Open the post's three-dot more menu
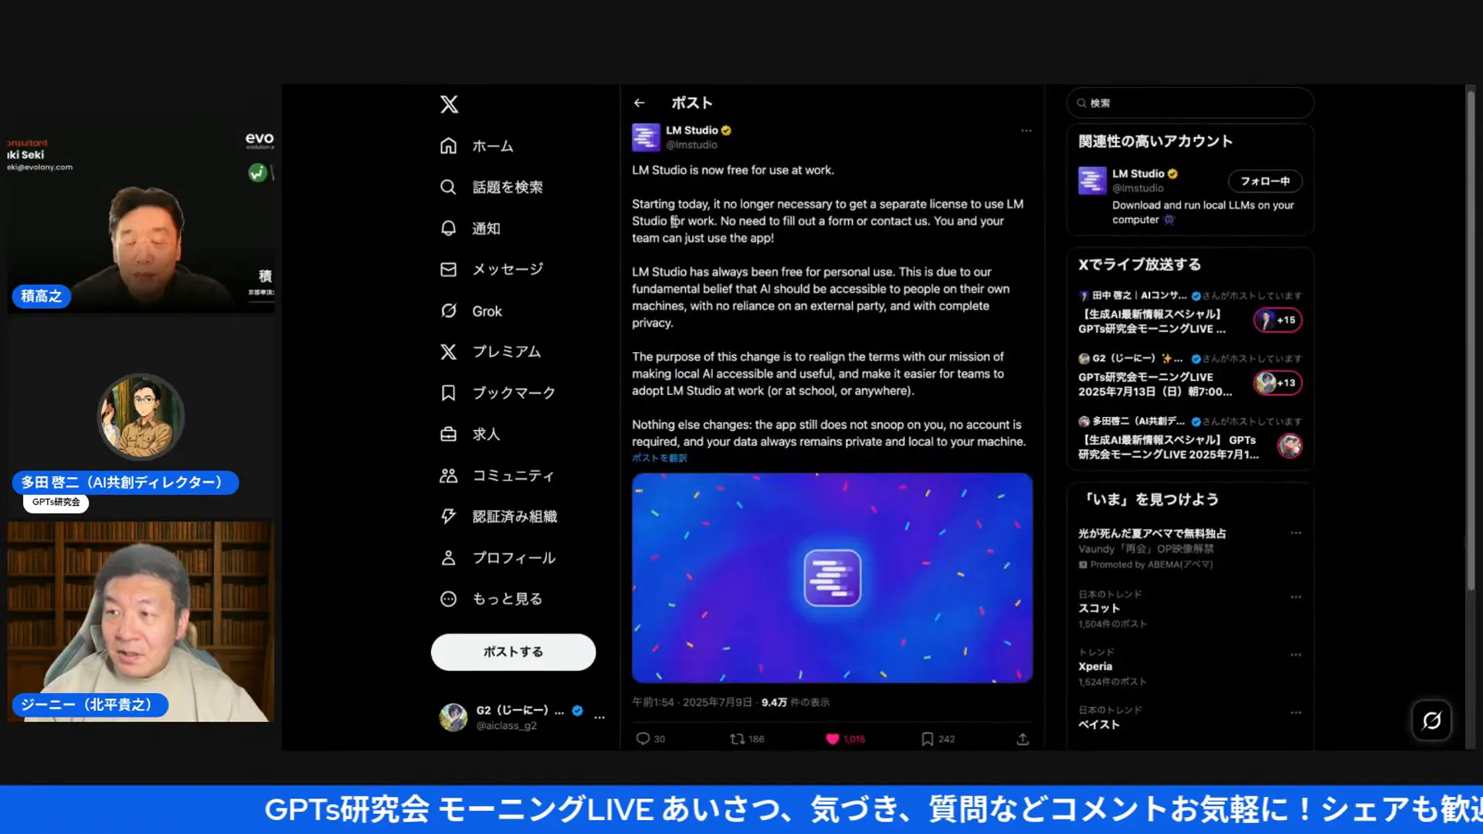1483x834 pixels. [1026, 131]
